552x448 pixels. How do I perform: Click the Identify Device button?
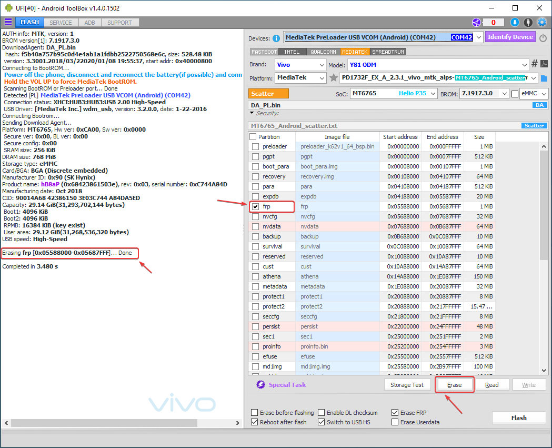tap(510, 37)
